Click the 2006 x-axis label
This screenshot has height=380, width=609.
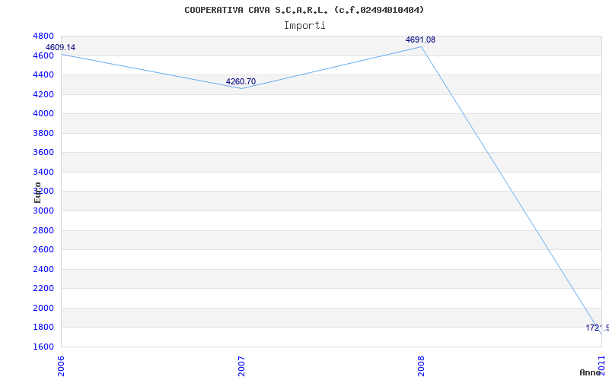click(61, 366)
